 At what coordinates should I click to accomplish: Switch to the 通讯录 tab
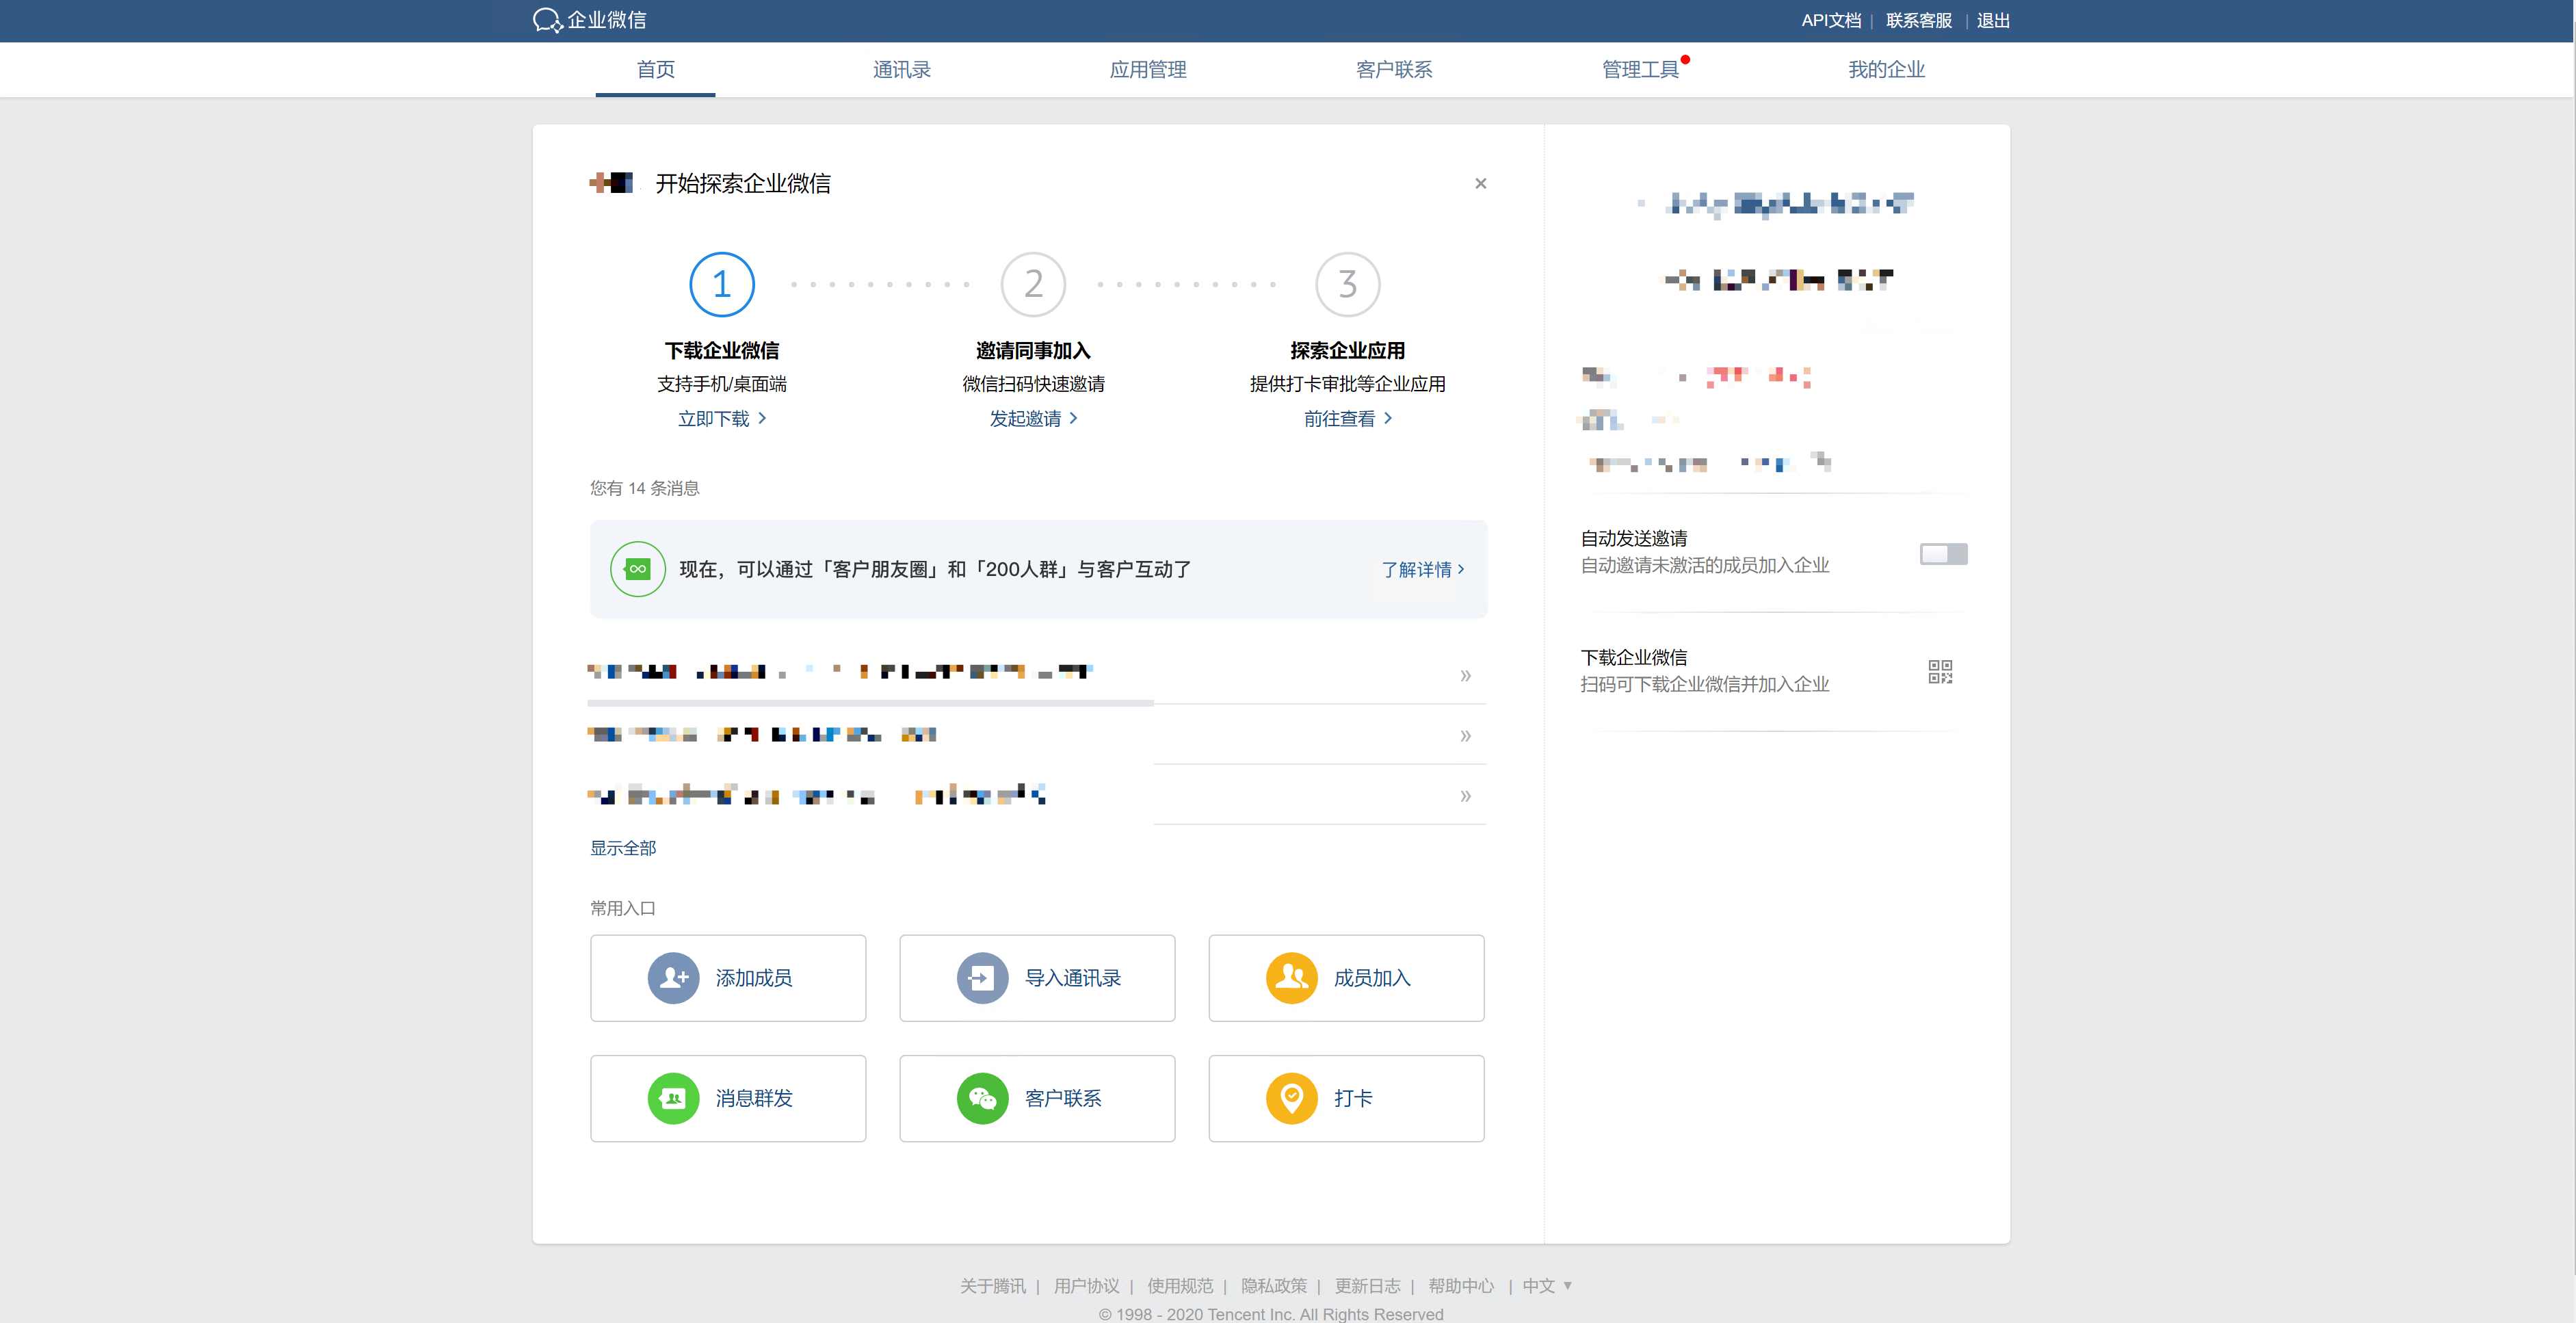[x=902, y=69]
